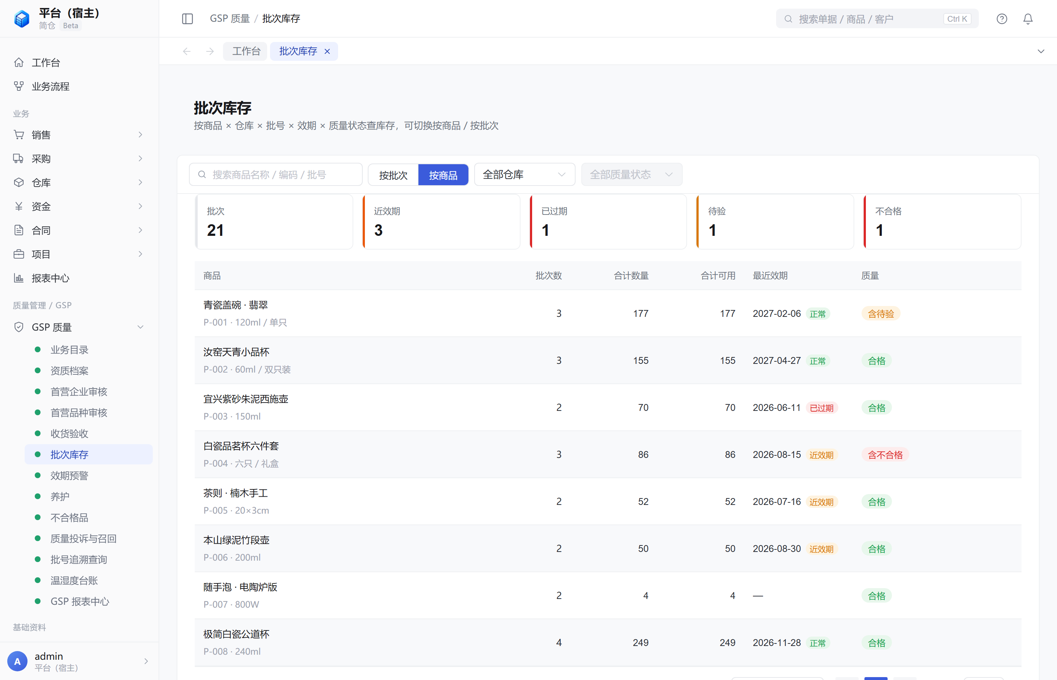The width and height of the screenshot is (1057, 680).
Task: Click the truck icon beside 采购
Action: tap(18, 158)
